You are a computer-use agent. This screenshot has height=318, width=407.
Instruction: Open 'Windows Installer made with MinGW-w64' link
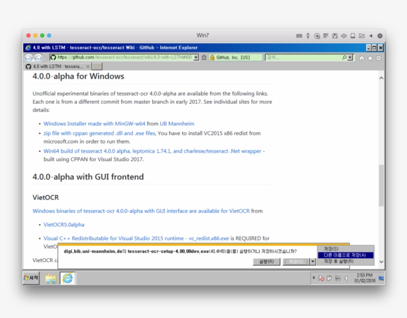click(x=94, y=124)
